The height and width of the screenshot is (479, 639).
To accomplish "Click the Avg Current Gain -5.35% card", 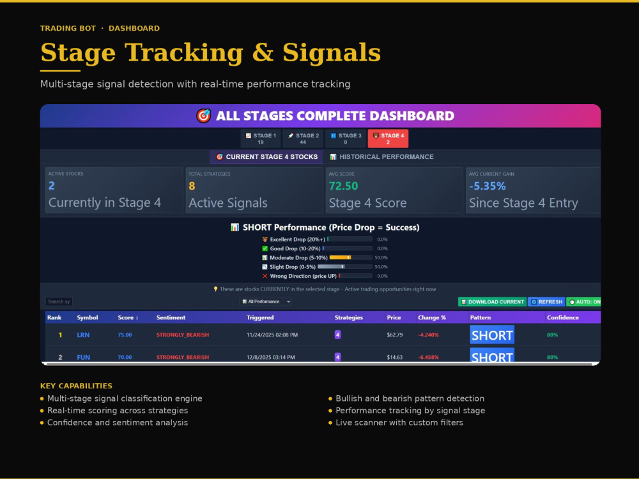I will click(534, 190).
